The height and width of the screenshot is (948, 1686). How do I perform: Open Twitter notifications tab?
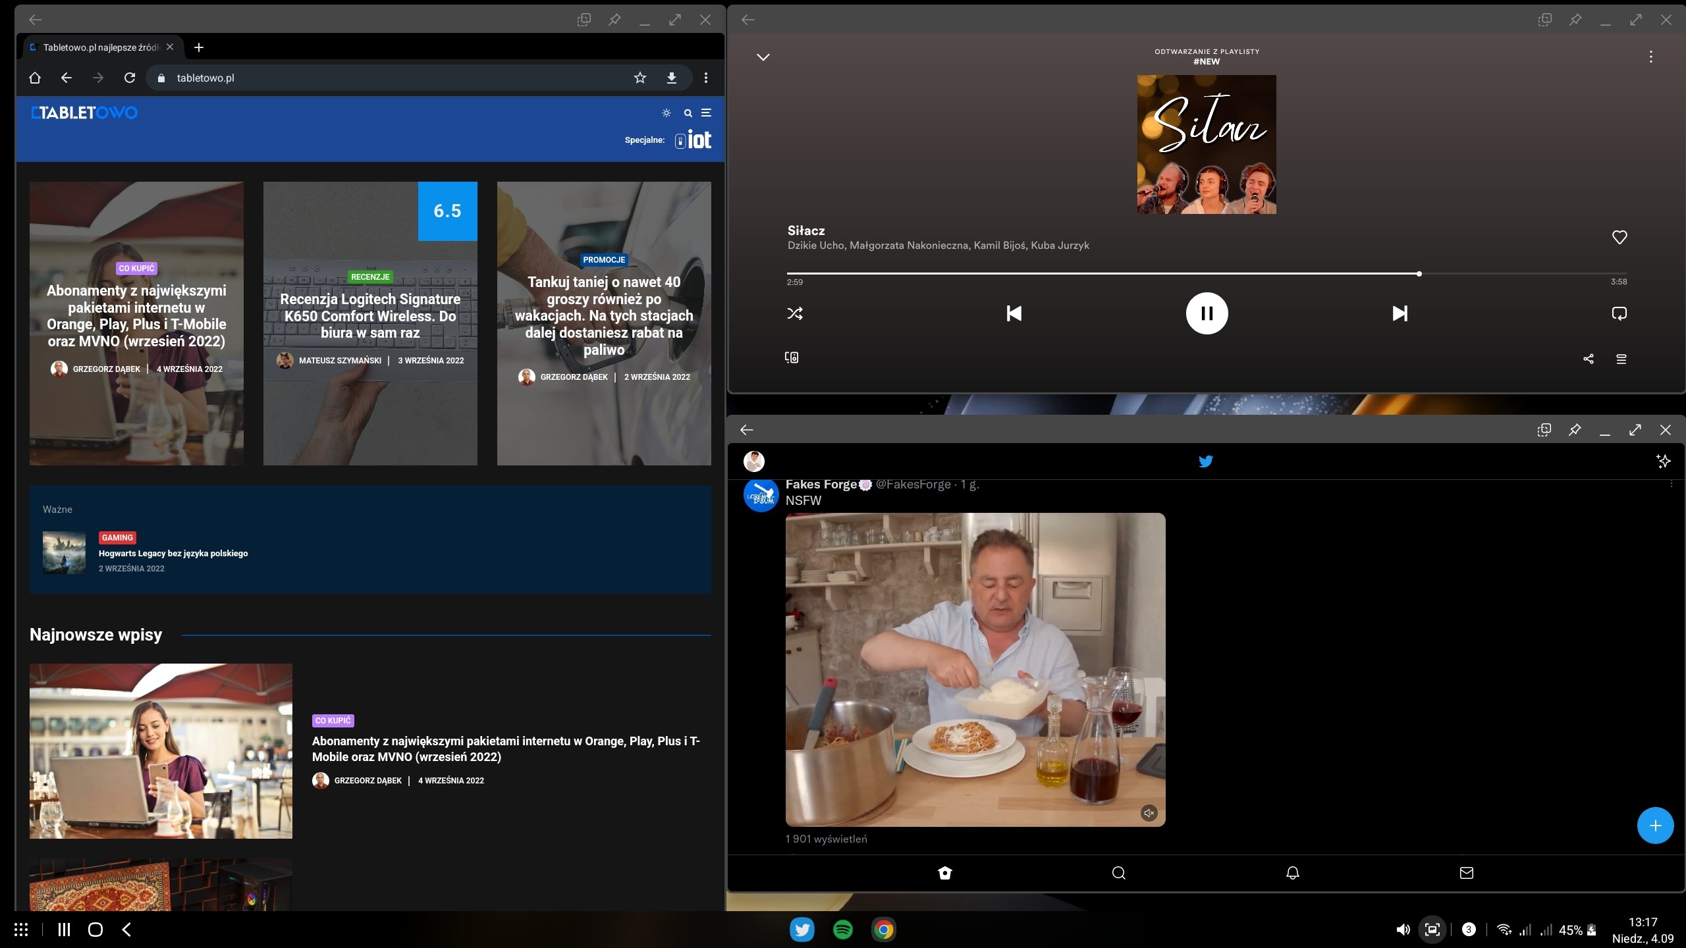coord(1293,873)
